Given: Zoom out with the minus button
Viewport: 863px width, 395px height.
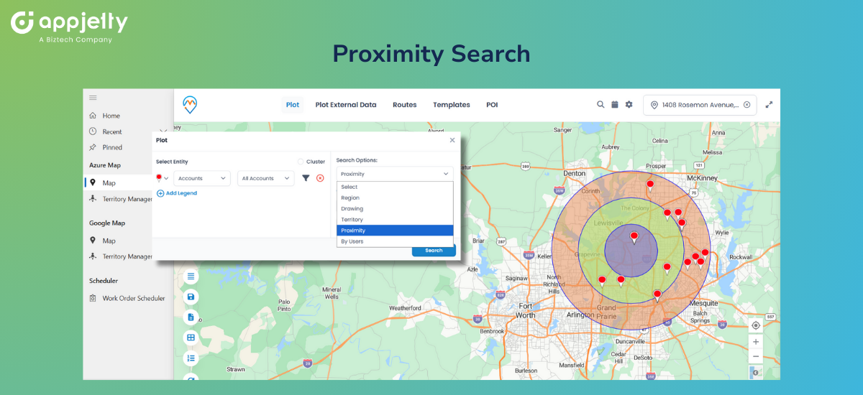Looking at the screenshot, I should coord(756,356).
